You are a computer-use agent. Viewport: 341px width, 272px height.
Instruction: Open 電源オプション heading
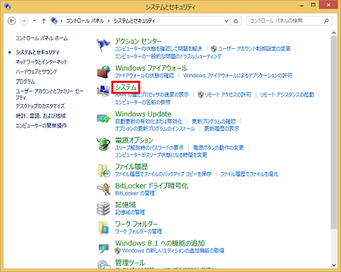(134, 140)
